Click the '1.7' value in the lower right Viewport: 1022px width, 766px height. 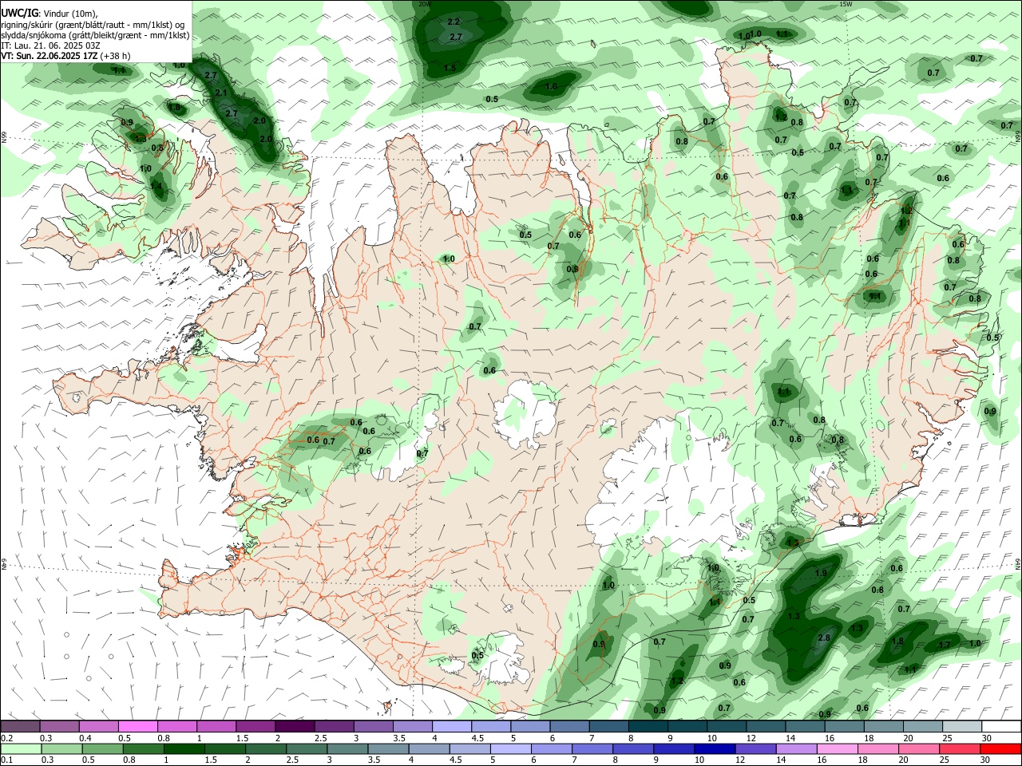(x=945, y=645)
